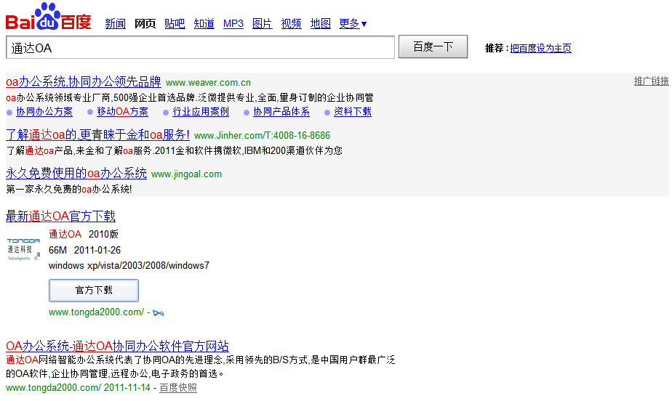Click the 66M 2011-01-26 text
This screenshot has height=401, width=672.
(x=85, y=250)
